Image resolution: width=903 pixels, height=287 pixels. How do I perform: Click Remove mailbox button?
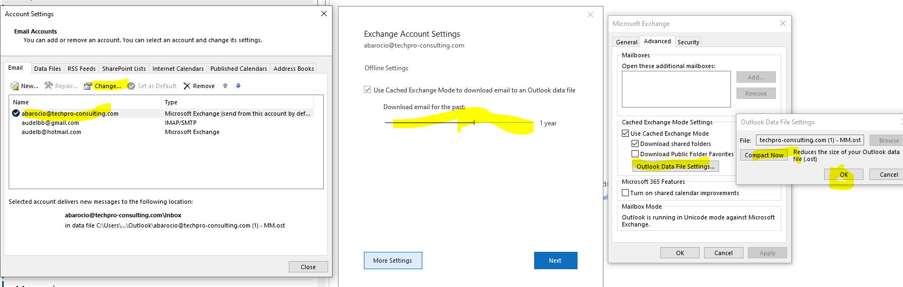(x=756, y=94)
